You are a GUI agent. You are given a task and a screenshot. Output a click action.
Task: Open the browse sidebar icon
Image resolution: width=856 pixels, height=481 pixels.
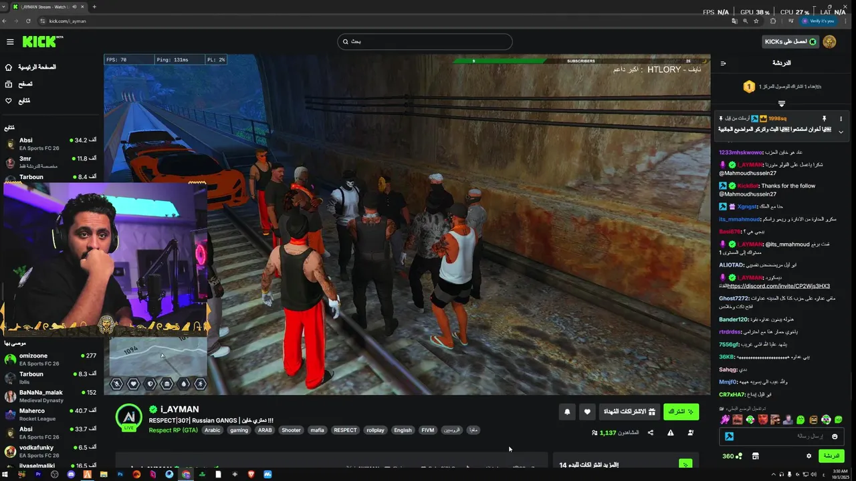tap(9, 84)
